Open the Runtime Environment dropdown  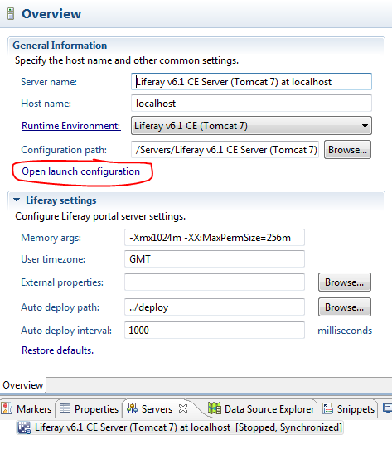tap(251, 126)
